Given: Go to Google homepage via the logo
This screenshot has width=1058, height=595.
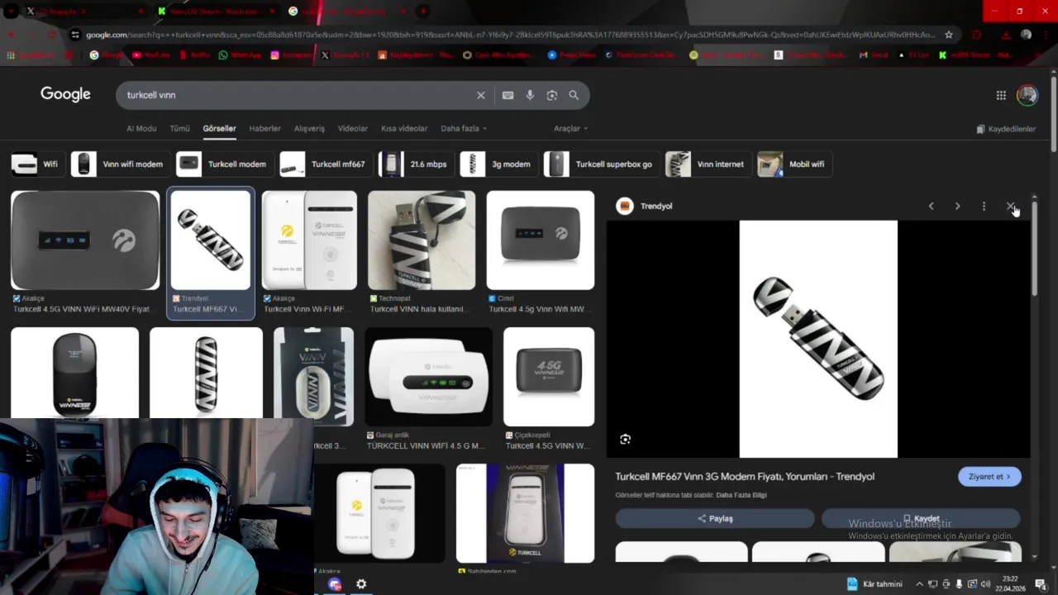Looking at the screenshot, I should tap(65, 94).
